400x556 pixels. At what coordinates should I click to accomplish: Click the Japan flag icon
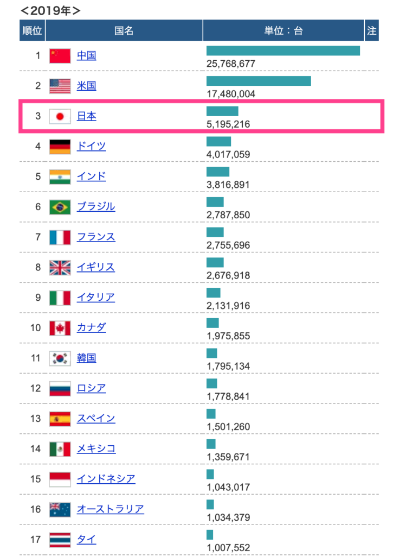[60, 116]
